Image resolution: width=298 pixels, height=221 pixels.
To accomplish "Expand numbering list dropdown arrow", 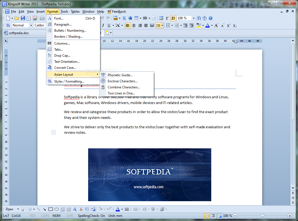I will (x=172, y=25).
